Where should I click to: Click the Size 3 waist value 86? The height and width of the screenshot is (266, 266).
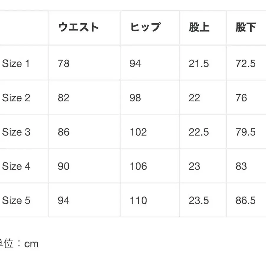[x=64, y=132]
